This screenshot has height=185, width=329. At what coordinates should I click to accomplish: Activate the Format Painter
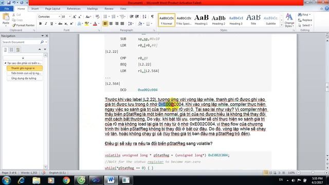pos(23,25)
